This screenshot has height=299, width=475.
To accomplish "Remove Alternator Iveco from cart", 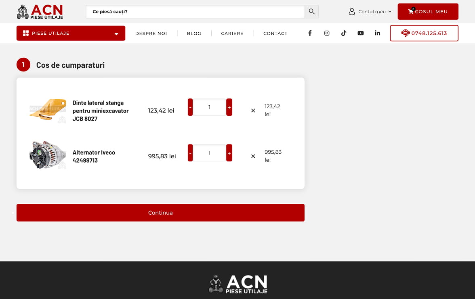I will [253, 156].
